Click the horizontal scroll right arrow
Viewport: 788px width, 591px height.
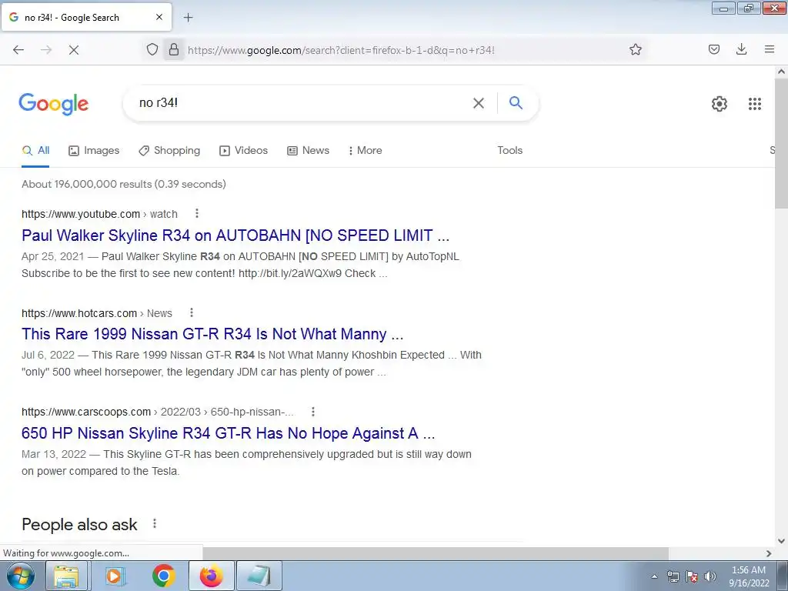(x=769, y=553)
